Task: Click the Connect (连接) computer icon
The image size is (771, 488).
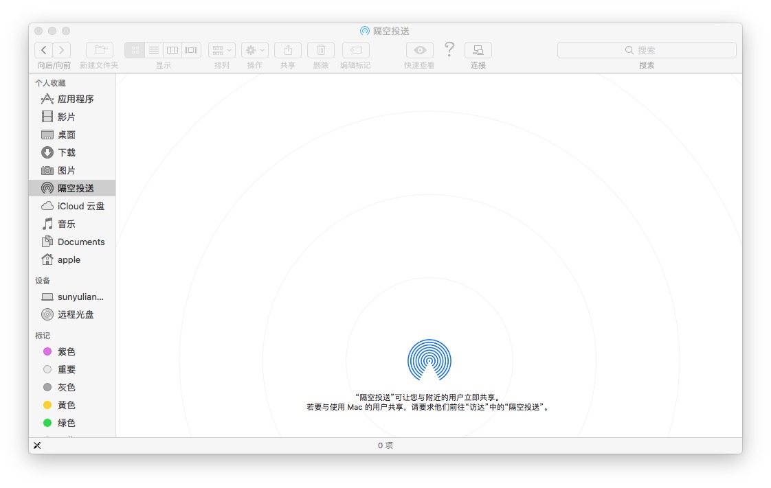Action: [x=478, y=50]
